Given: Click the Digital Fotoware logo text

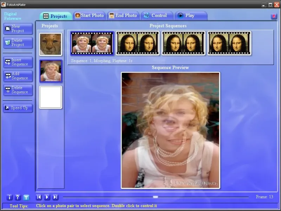Looking at the screenshot, I should [13, 16].
